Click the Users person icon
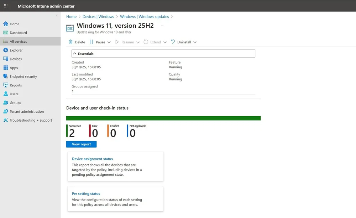The height and width of the screenshot is (218, 356). pyautogui.click(x=6, y=94)
